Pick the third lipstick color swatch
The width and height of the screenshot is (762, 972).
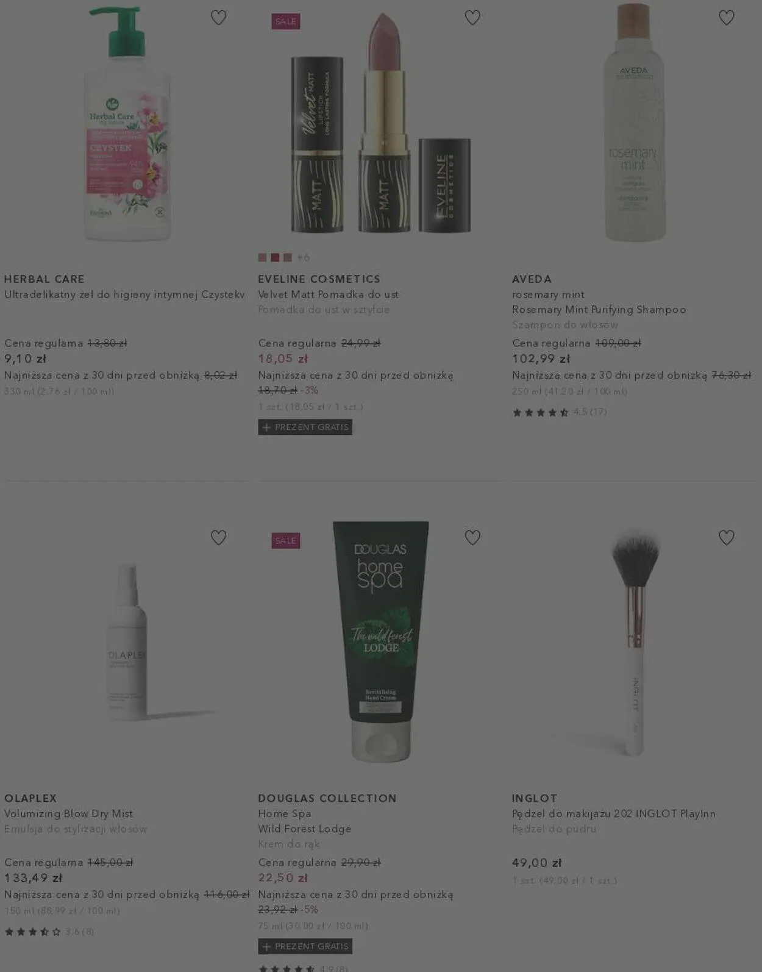pos(288,257)
